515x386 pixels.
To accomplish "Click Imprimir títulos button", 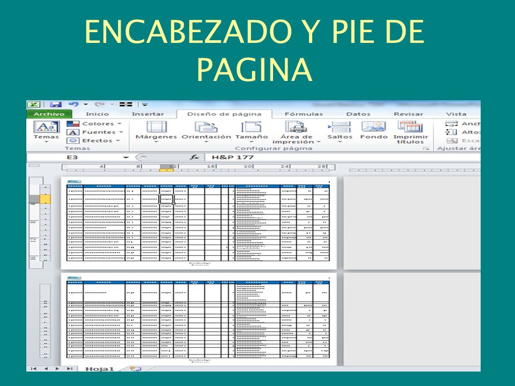I will point(410,132).
